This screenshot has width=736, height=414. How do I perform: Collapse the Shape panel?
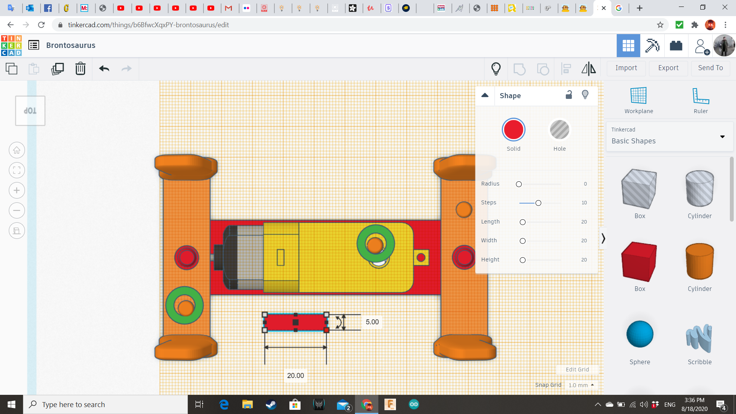point(485,95)
